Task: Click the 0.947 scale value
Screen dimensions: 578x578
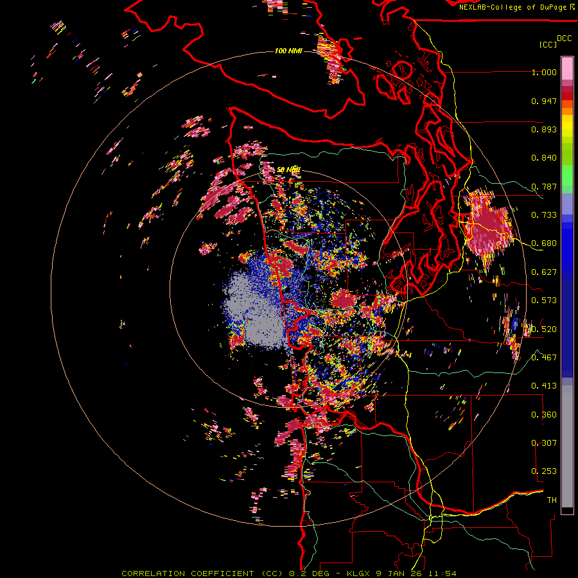Action: click(544, 101)
